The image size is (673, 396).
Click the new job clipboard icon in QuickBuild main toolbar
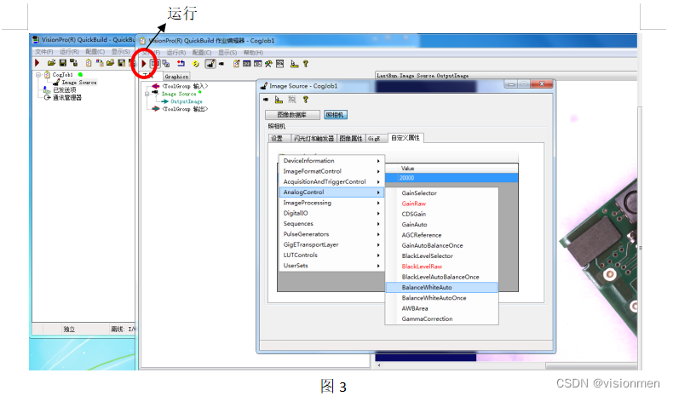coord(89,63)
